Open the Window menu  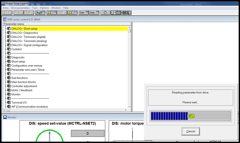click(56, 8)
